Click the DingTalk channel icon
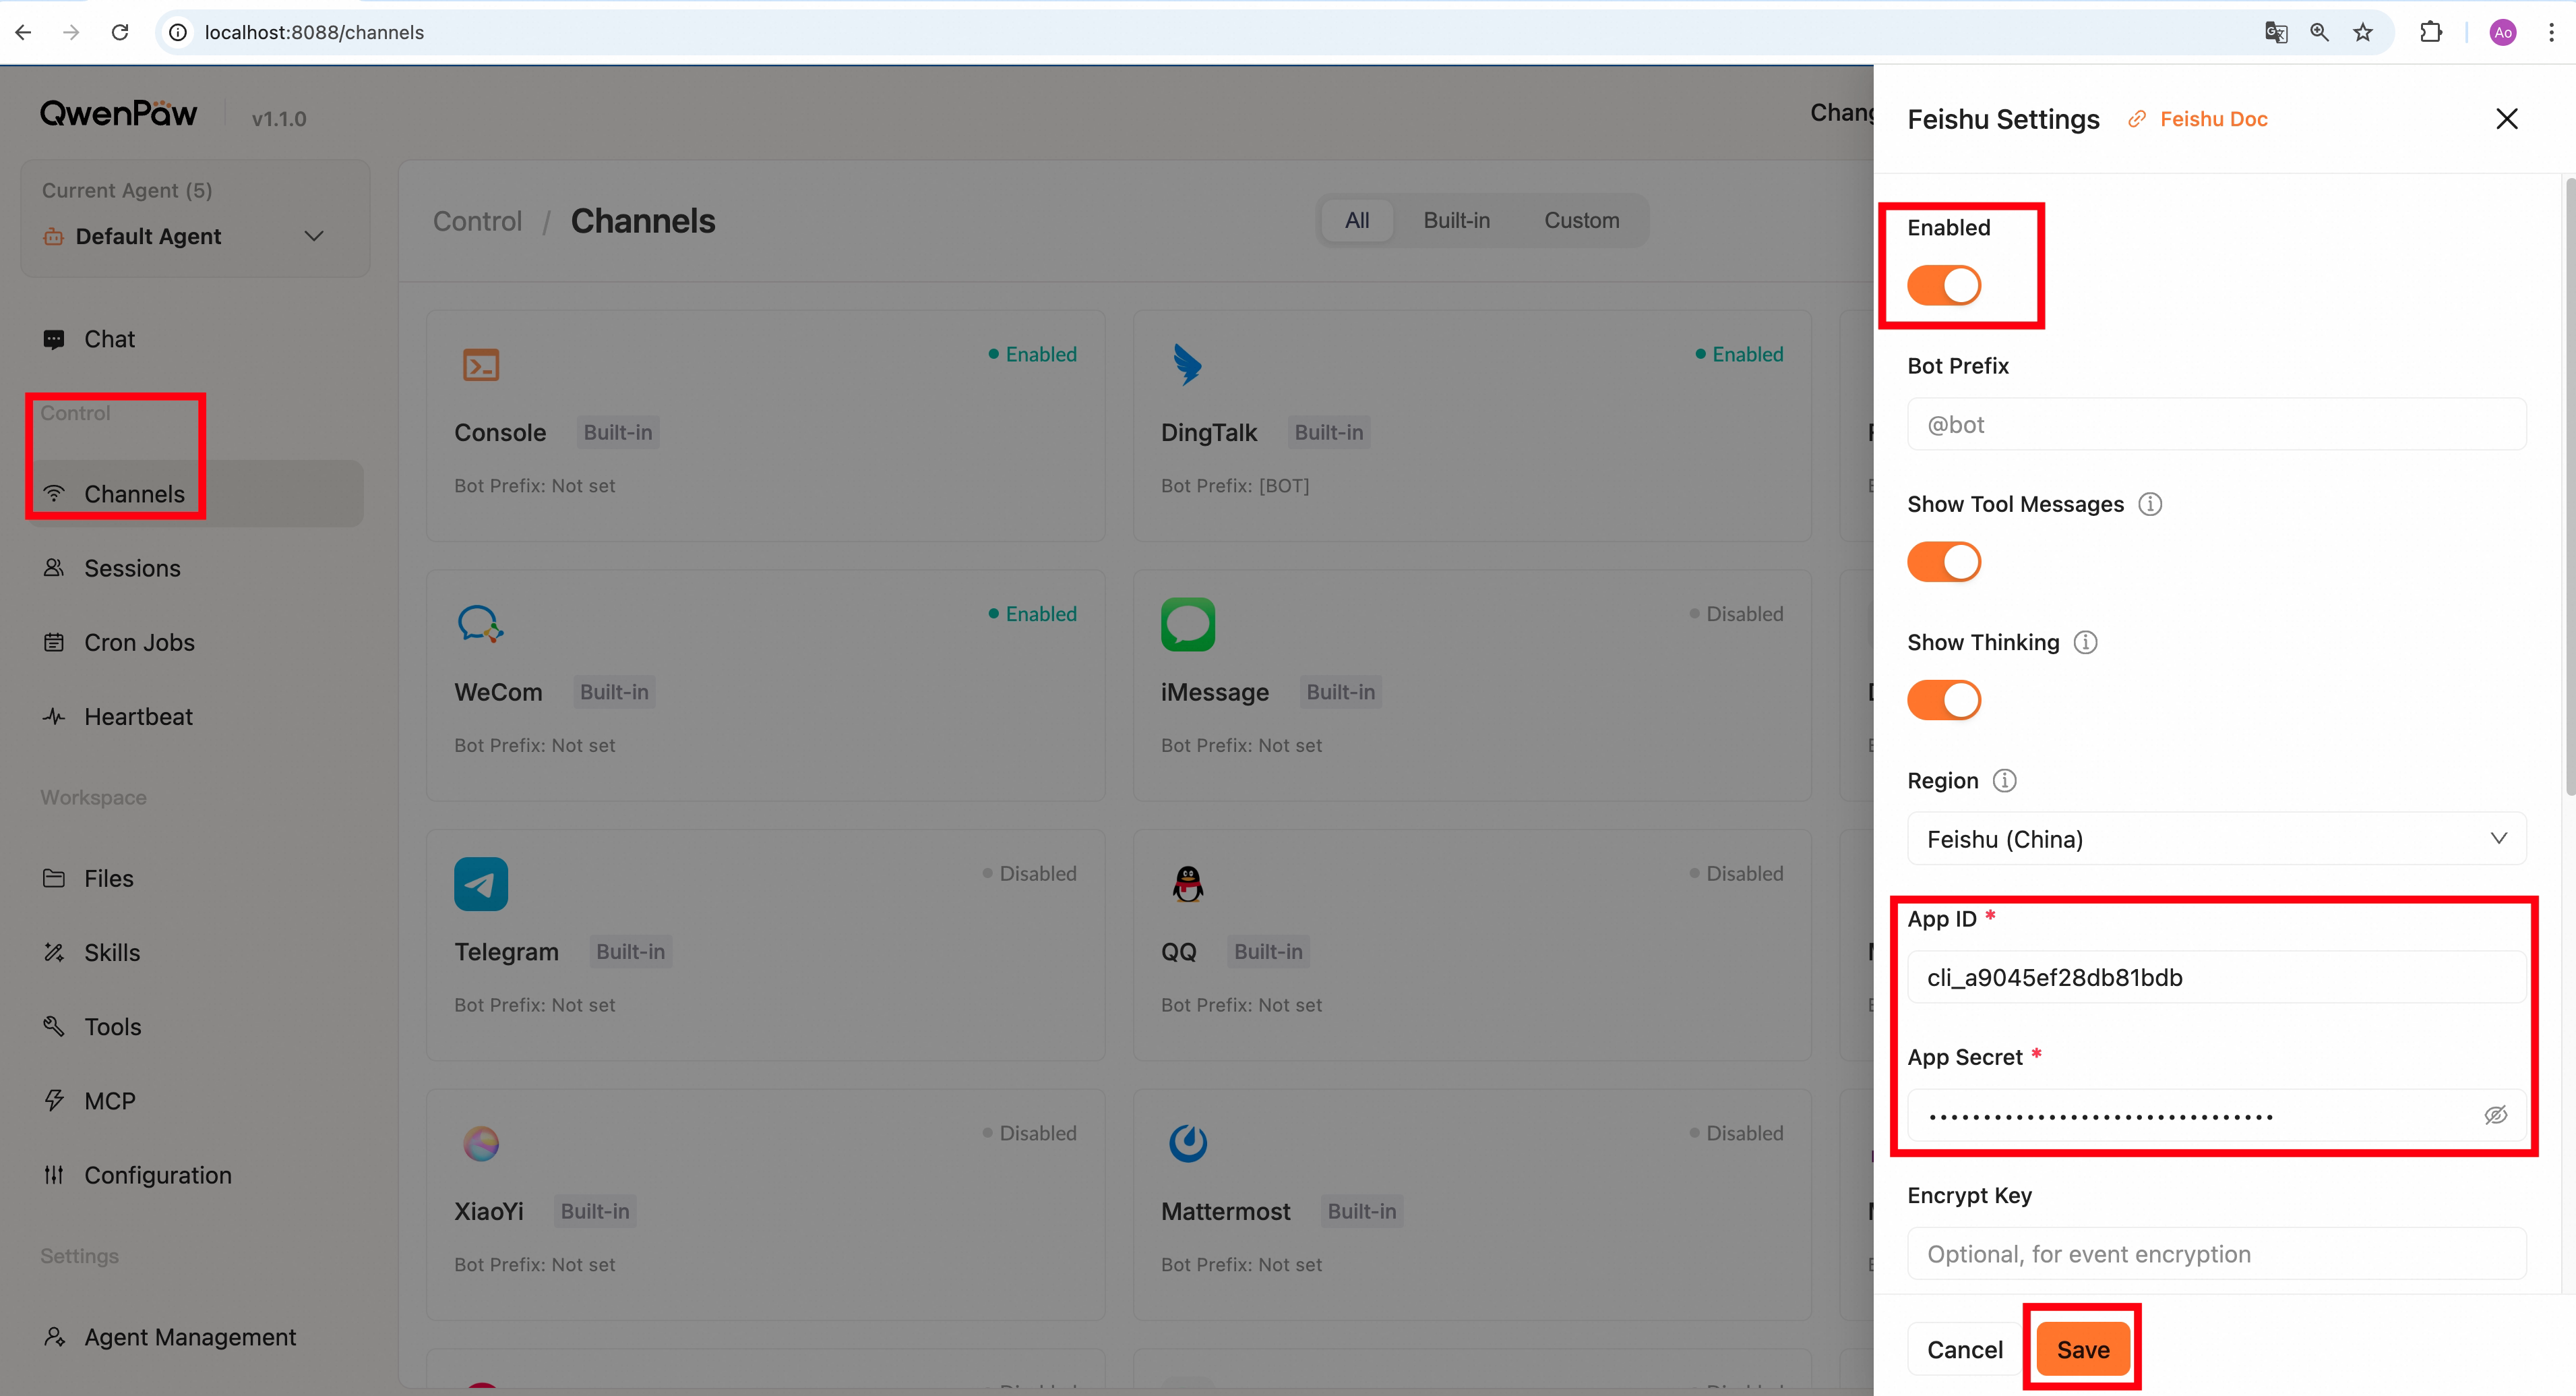This screenshot has height=1396, width=2576. [1187, 364]
